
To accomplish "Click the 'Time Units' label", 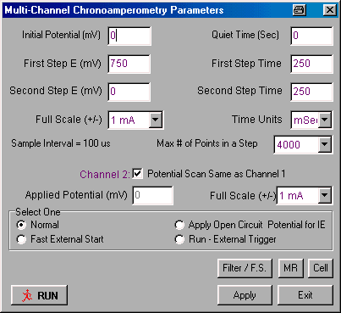I will [x=256, y=120].
